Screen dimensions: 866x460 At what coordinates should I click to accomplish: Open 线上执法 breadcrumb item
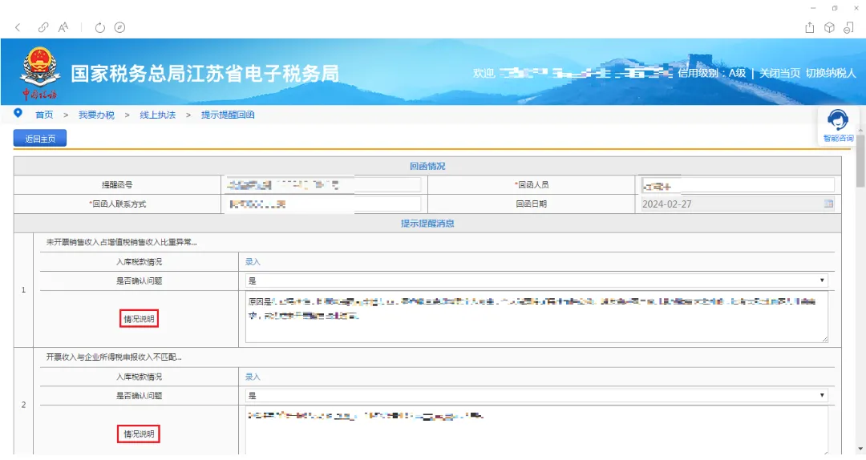point(157,115)
